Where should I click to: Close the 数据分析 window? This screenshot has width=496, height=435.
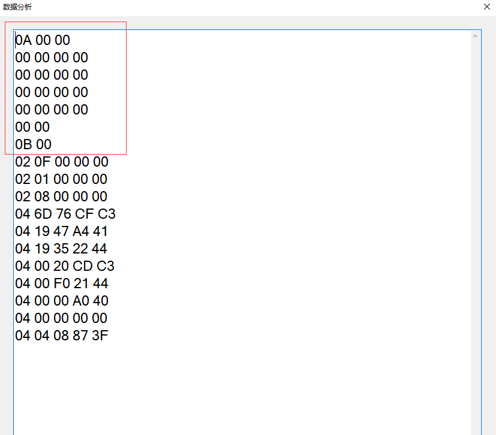pos(487,7)
